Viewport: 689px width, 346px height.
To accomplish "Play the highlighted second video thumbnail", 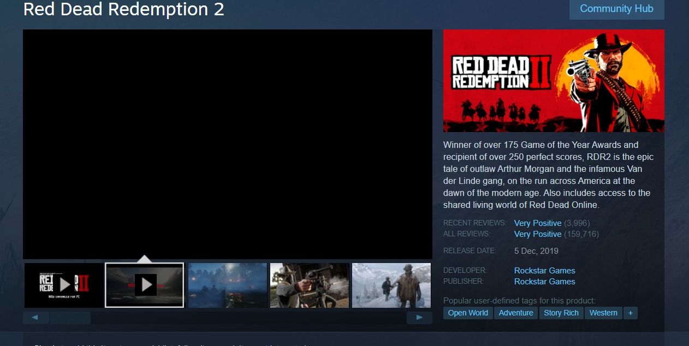I will coord(145,285).
